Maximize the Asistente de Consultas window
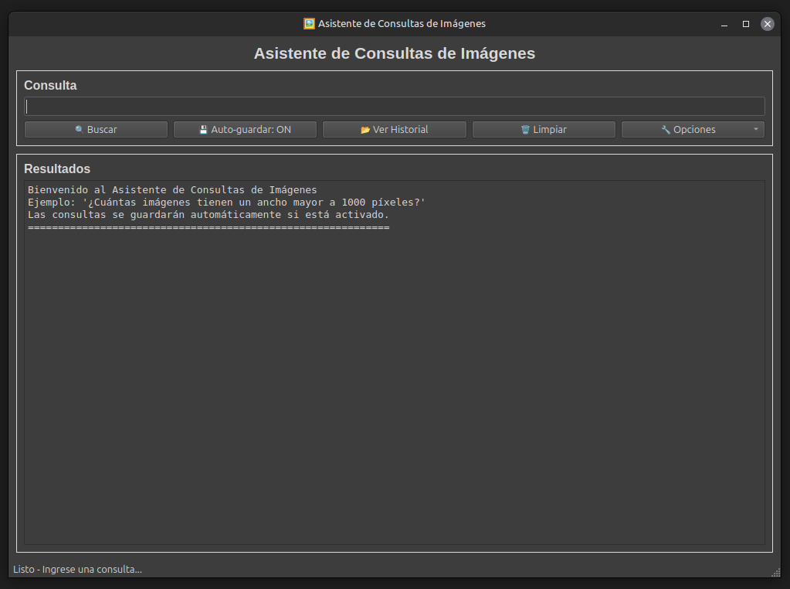The image size is (790, 589). click(746, 24)
